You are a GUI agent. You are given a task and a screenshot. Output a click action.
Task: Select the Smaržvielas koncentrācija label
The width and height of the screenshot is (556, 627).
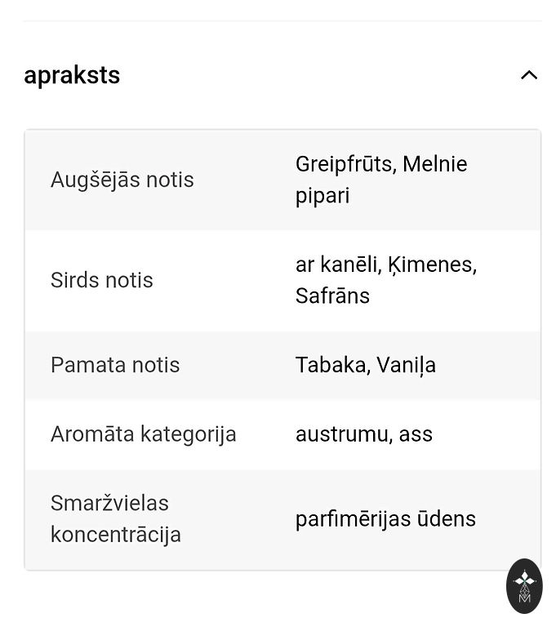click(116, 518)
